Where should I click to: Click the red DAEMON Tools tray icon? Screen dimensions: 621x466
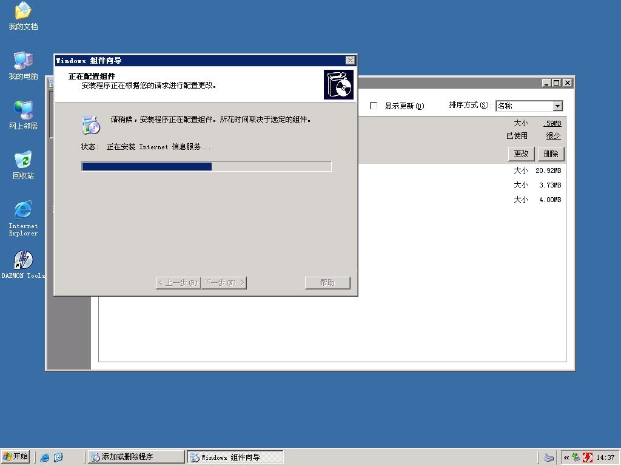pyautogui.click(x=587, y=458)
